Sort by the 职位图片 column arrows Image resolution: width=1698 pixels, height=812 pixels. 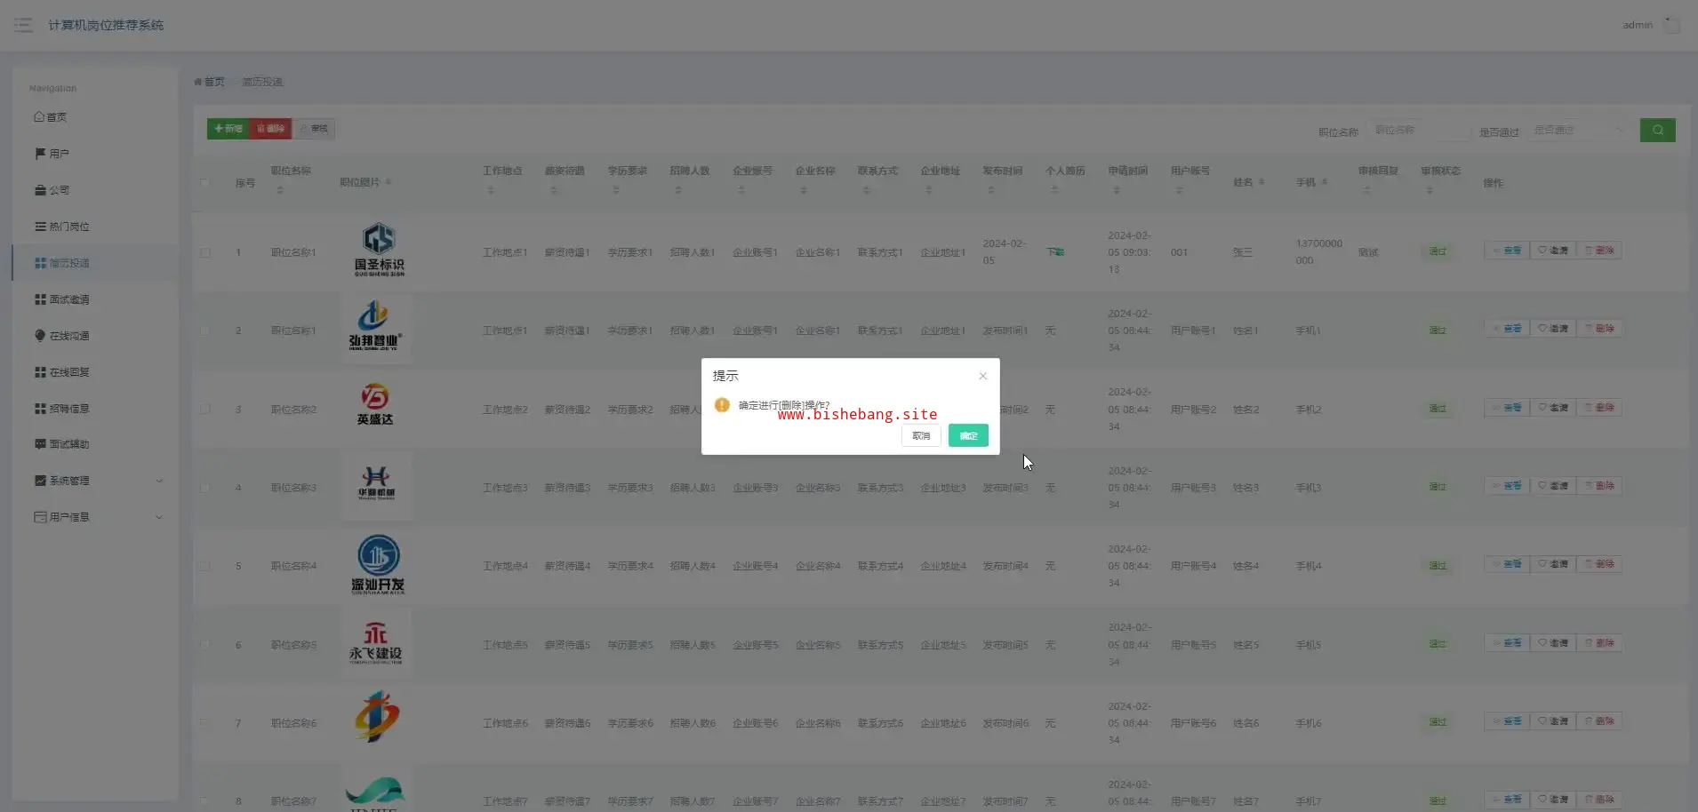pos(388,182)
